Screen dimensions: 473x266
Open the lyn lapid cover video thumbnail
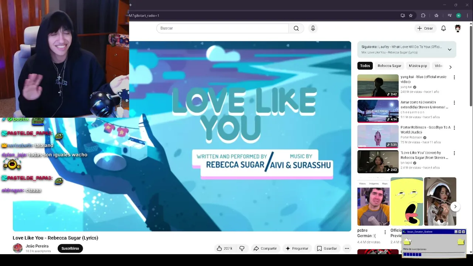[378, 161]
